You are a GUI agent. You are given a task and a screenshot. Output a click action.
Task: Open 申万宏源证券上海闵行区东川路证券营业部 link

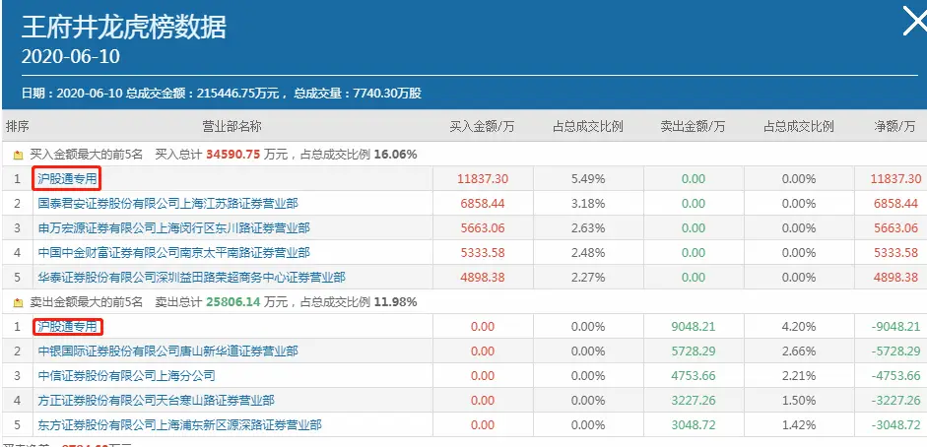click(x=173, y=227)
